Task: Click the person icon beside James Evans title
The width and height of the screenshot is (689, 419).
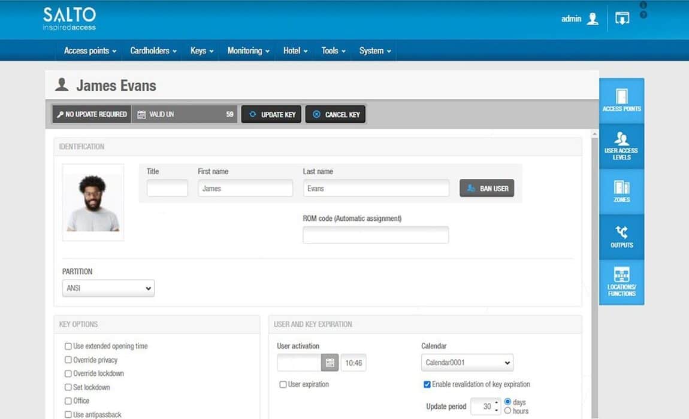Action: (62, 84)
